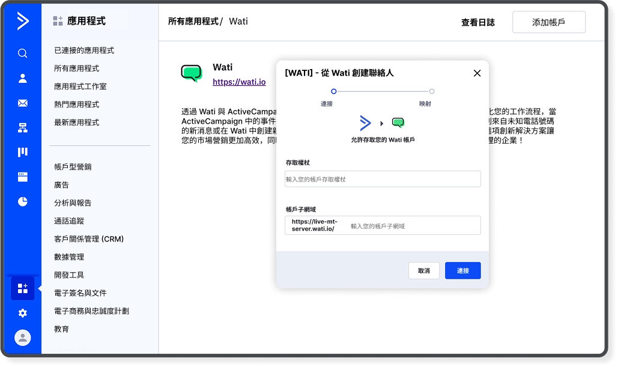Viewport: 618px width, 367px height.
Task: Click the Wati green chat logo
Action: (192, 73)
